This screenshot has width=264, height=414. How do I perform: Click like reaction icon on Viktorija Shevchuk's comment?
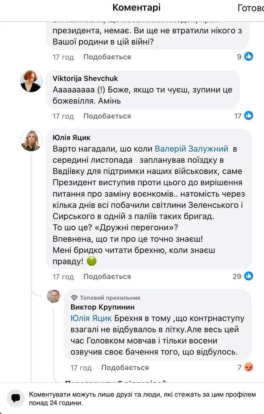click(249, 115)
